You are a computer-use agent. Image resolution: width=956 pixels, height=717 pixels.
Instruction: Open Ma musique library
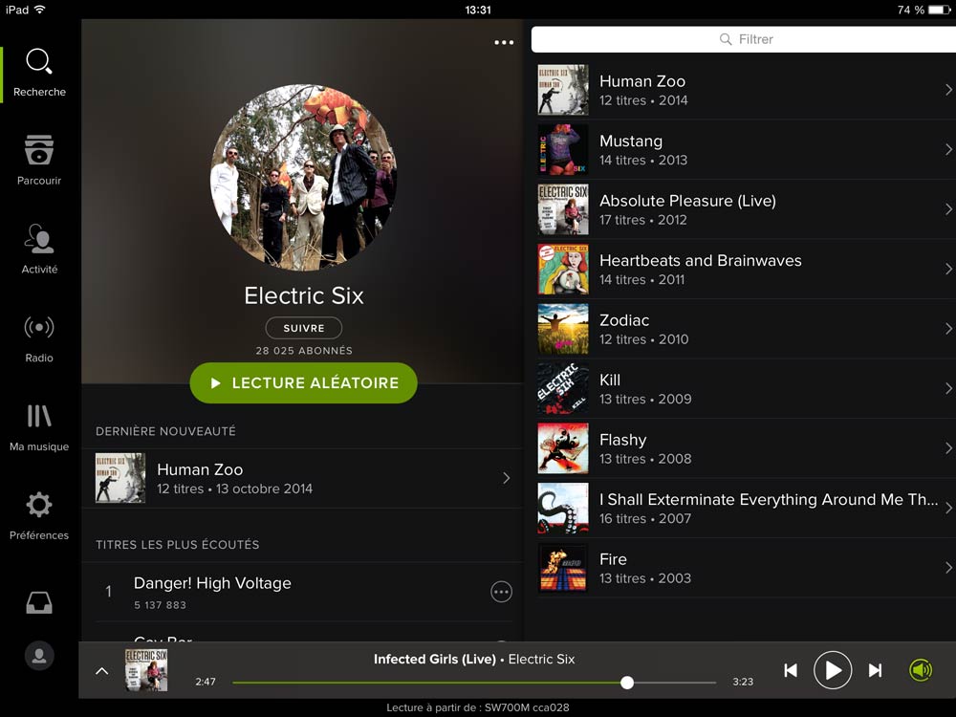(x=39, y=416)
